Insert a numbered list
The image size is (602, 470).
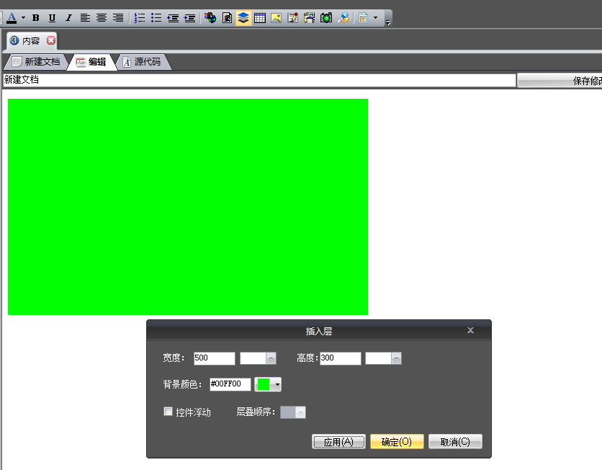coord(140,18)
